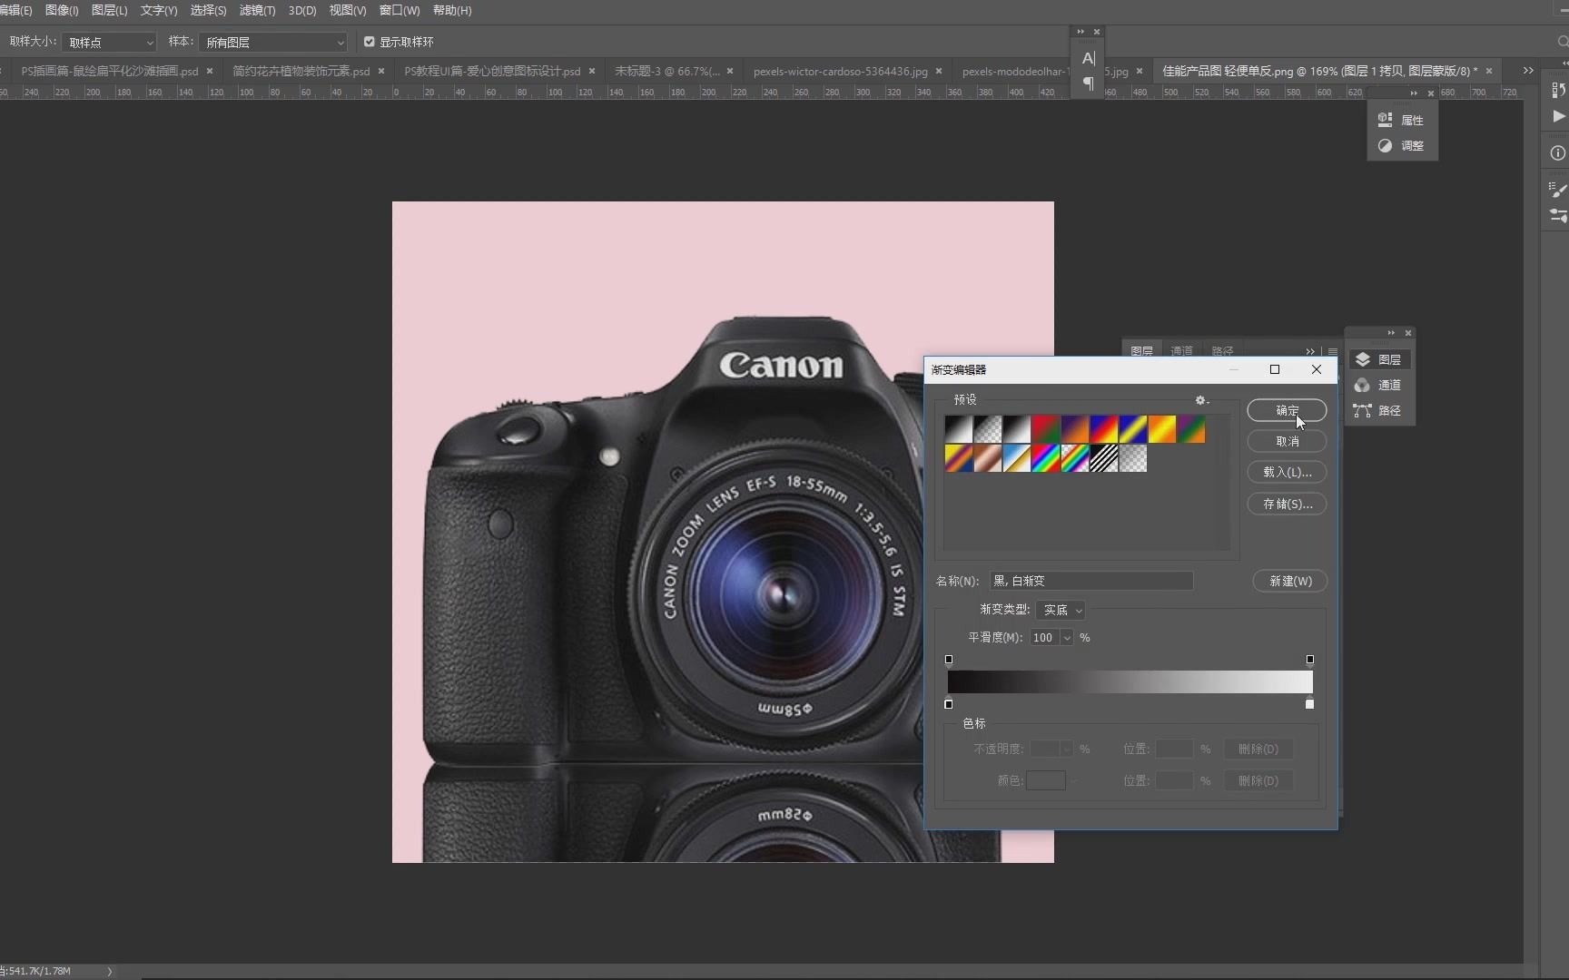The image size is (1569, 980).
Task: Click the gradient preview bar to add a stop
Action: [x=1130, y=682]
